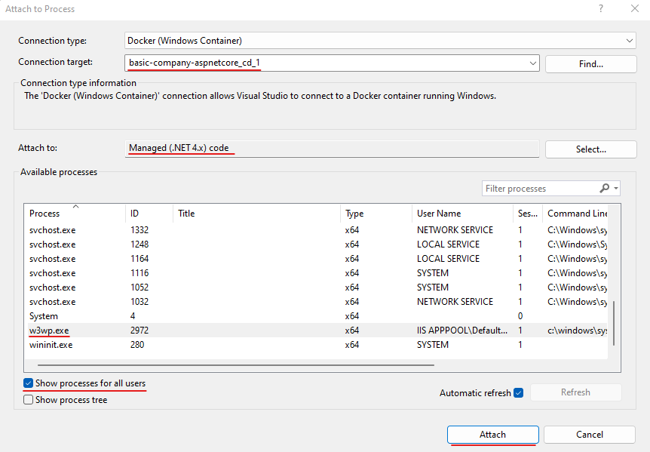Screen dimensions: 650x452
Task: Click the help question mark icon
Action: [601, 9]
